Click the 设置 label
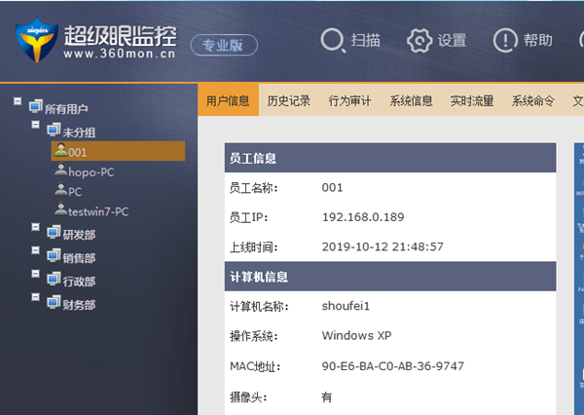 (x=452, y=40)
